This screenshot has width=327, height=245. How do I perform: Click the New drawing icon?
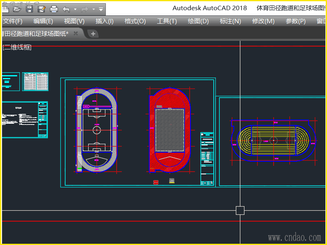6,9
